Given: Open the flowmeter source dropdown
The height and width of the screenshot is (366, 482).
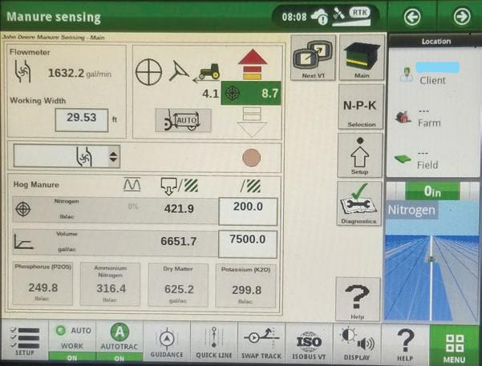Looking at the screenshot, I should [67, 157].
